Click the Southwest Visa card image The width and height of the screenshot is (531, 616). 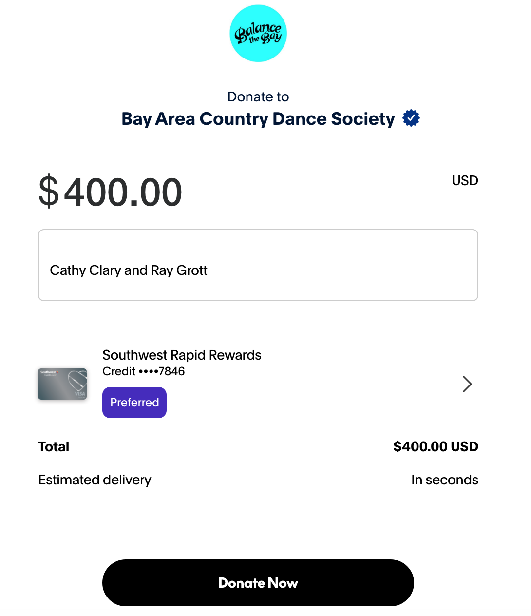tap(62, 384)
